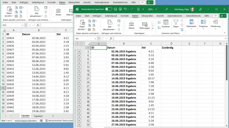This screenshot has width=229, height=128.
Task: Open the Formeln tab in front window
Action: (125, 16)
